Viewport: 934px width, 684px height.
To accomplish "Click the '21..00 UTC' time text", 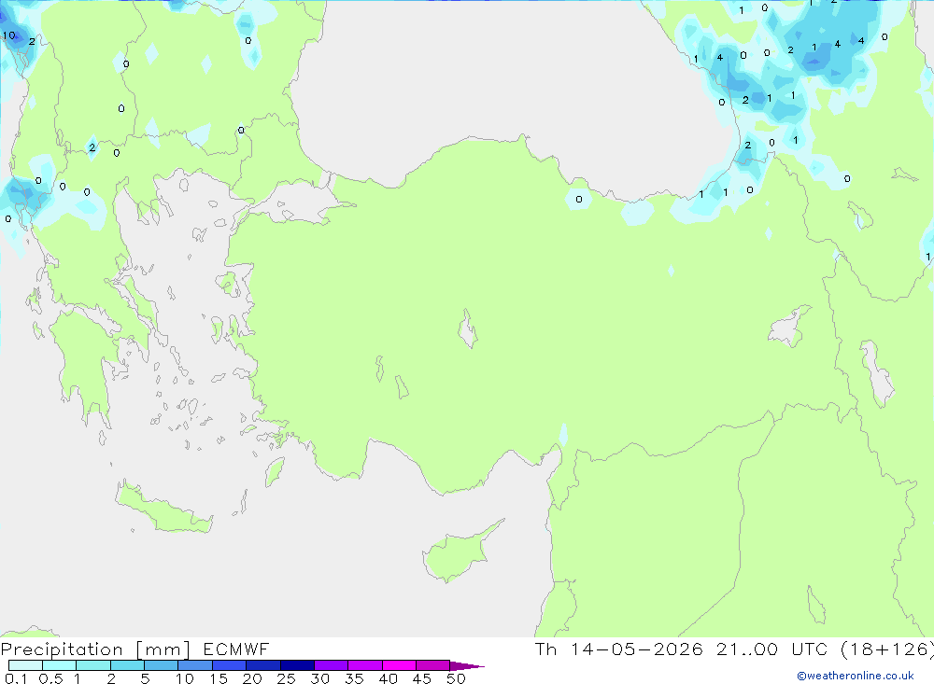I will (774, 649).
